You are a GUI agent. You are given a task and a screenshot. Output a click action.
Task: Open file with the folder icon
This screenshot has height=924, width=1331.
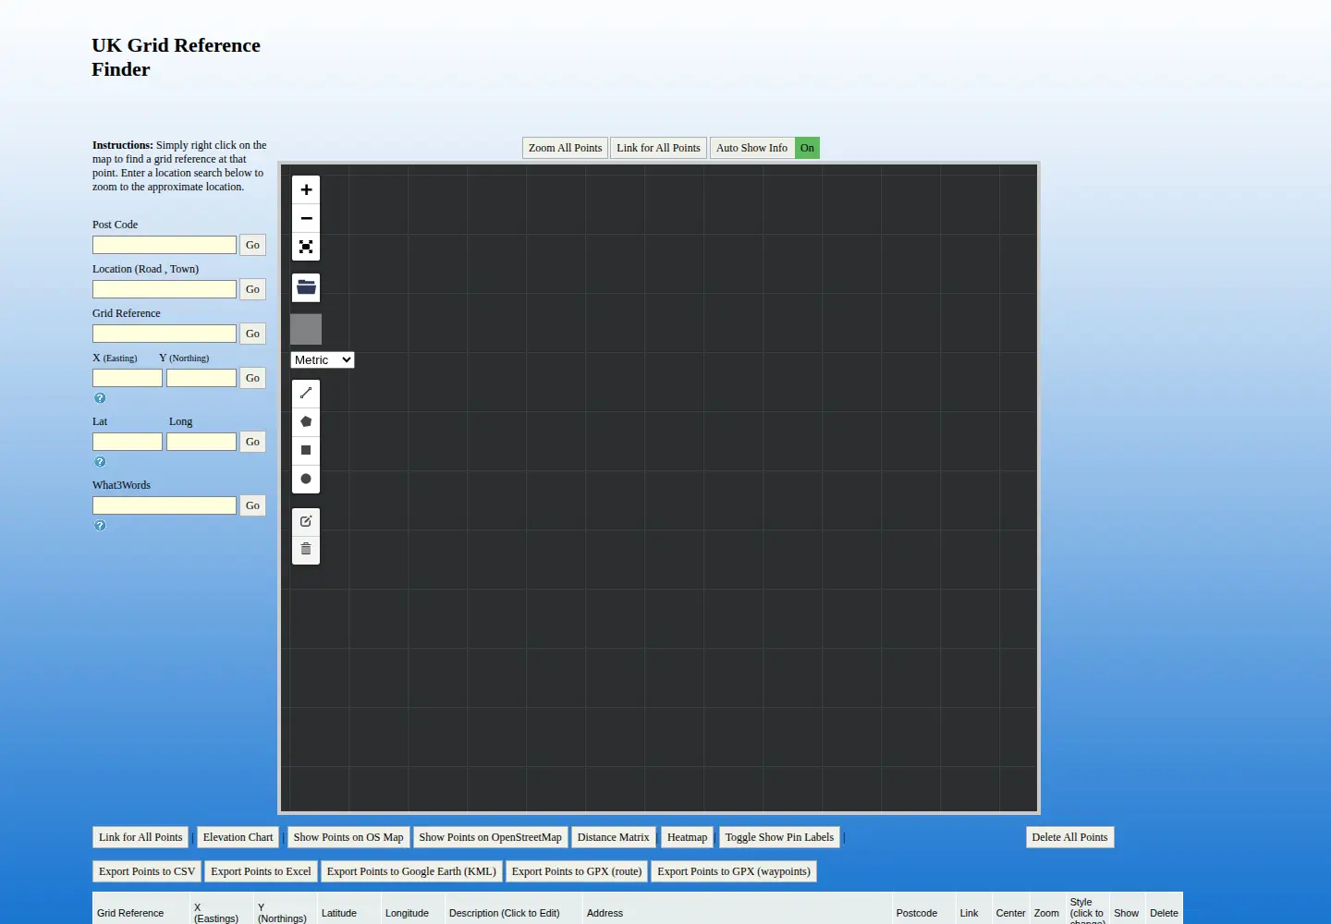(306, 287)
